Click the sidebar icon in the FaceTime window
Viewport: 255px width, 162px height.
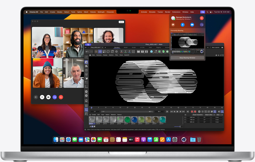coord(36,97)
